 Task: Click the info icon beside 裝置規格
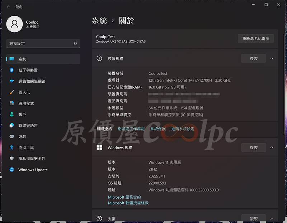pyautogui.click(x=99, y=58)
